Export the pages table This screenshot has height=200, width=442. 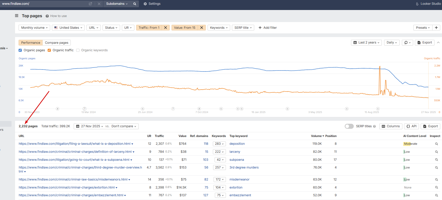click(x=430, y=126)
